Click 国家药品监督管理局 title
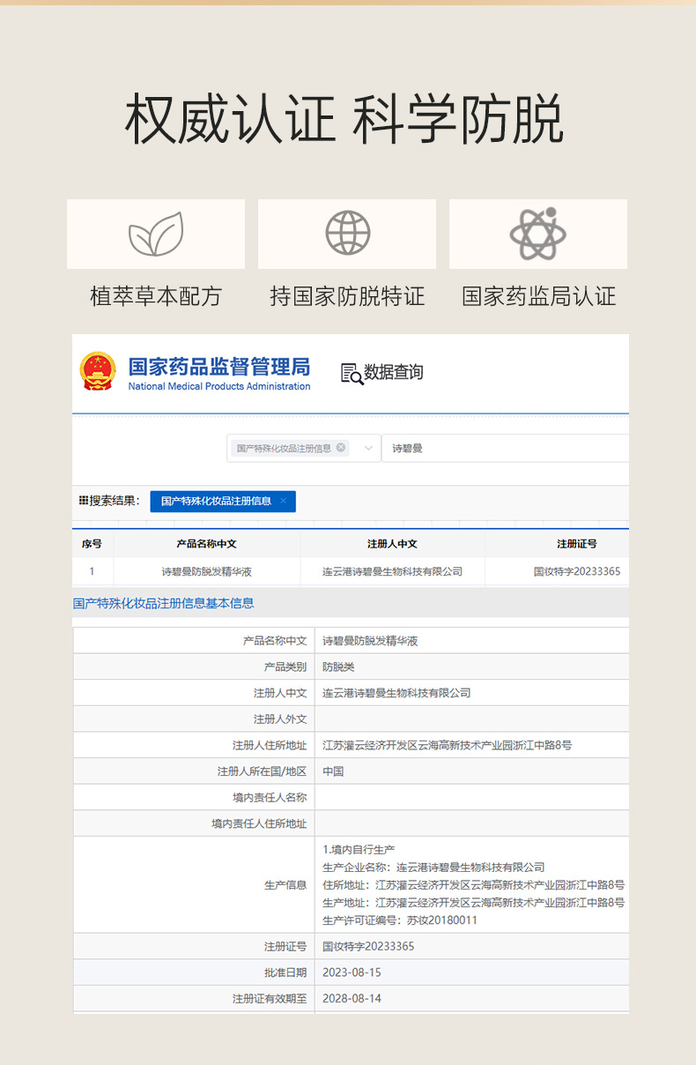This screenshot has width=696, height=1065. (x=219, y=366)
